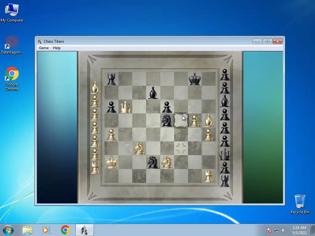Maximize the Chess Titans window
The height and width of the screenshot is (236, 315).
[x=267, y=41]
